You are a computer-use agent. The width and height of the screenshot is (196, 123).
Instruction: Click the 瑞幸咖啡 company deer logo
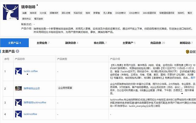pyautogui.click(x=11, y=12)
